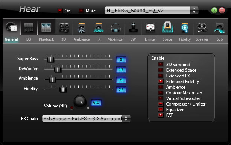231x145 pixels.
Task: Select the Sub woofer wave icon
Action: (x=220, y=28)
